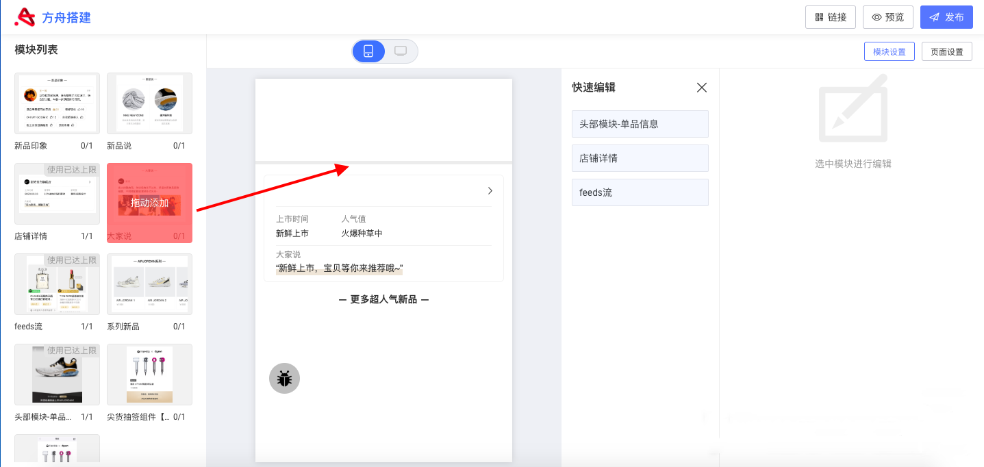The image size is (984, 467).
Task: Switch to the 模块设置 tab
Action: 889,51
